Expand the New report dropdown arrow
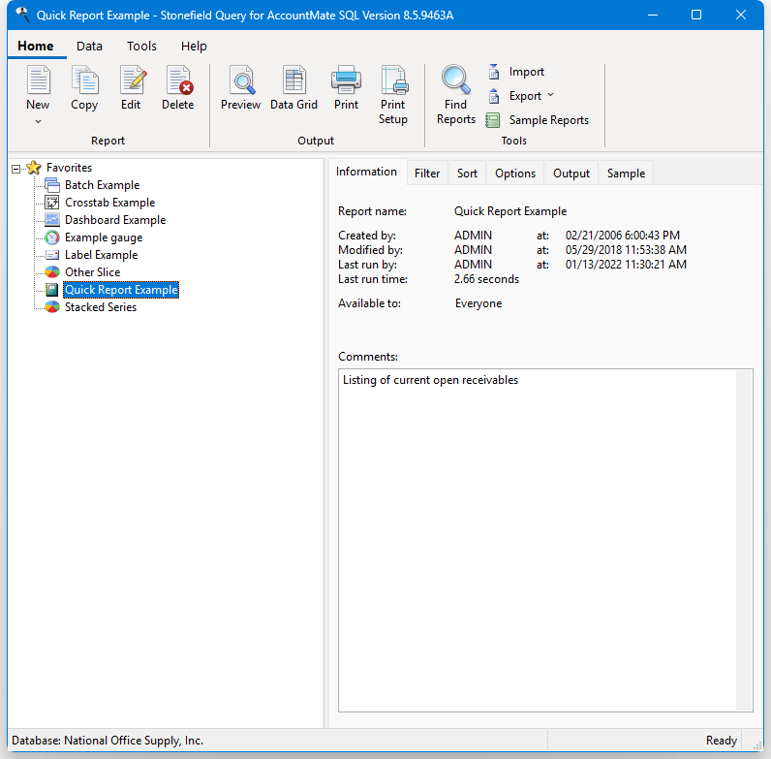The width and height of the screenshot is (771, 759). [x=38, y=122]
